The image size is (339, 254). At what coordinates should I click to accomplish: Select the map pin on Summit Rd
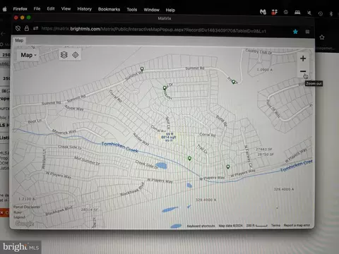point(142,69)
